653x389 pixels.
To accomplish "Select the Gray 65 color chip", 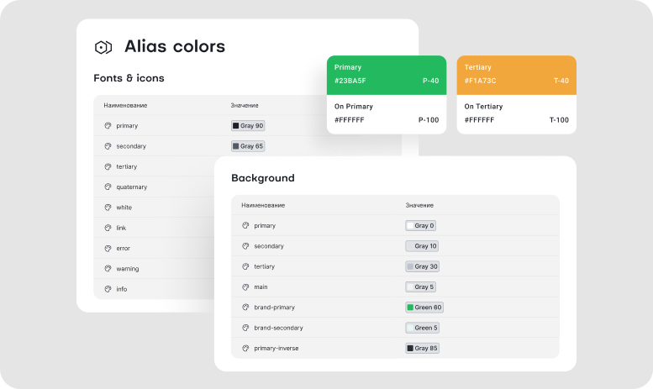I will point(248,146).
